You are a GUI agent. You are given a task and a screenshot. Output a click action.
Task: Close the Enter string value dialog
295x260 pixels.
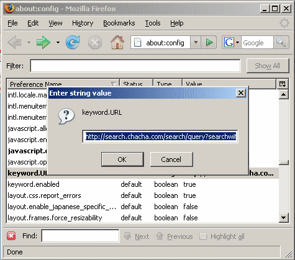click(x=241, y=93)
